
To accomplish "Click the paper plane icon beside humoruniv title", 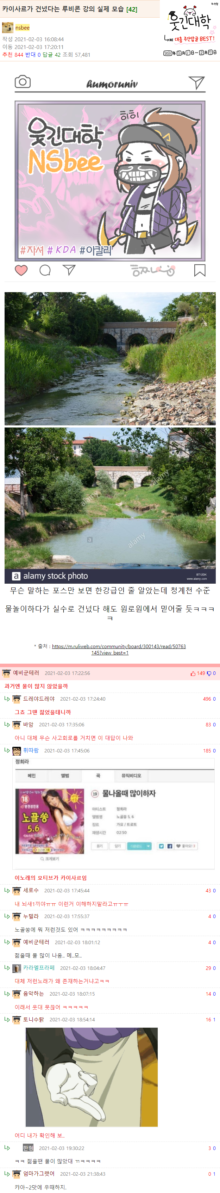I will point(196,82).
